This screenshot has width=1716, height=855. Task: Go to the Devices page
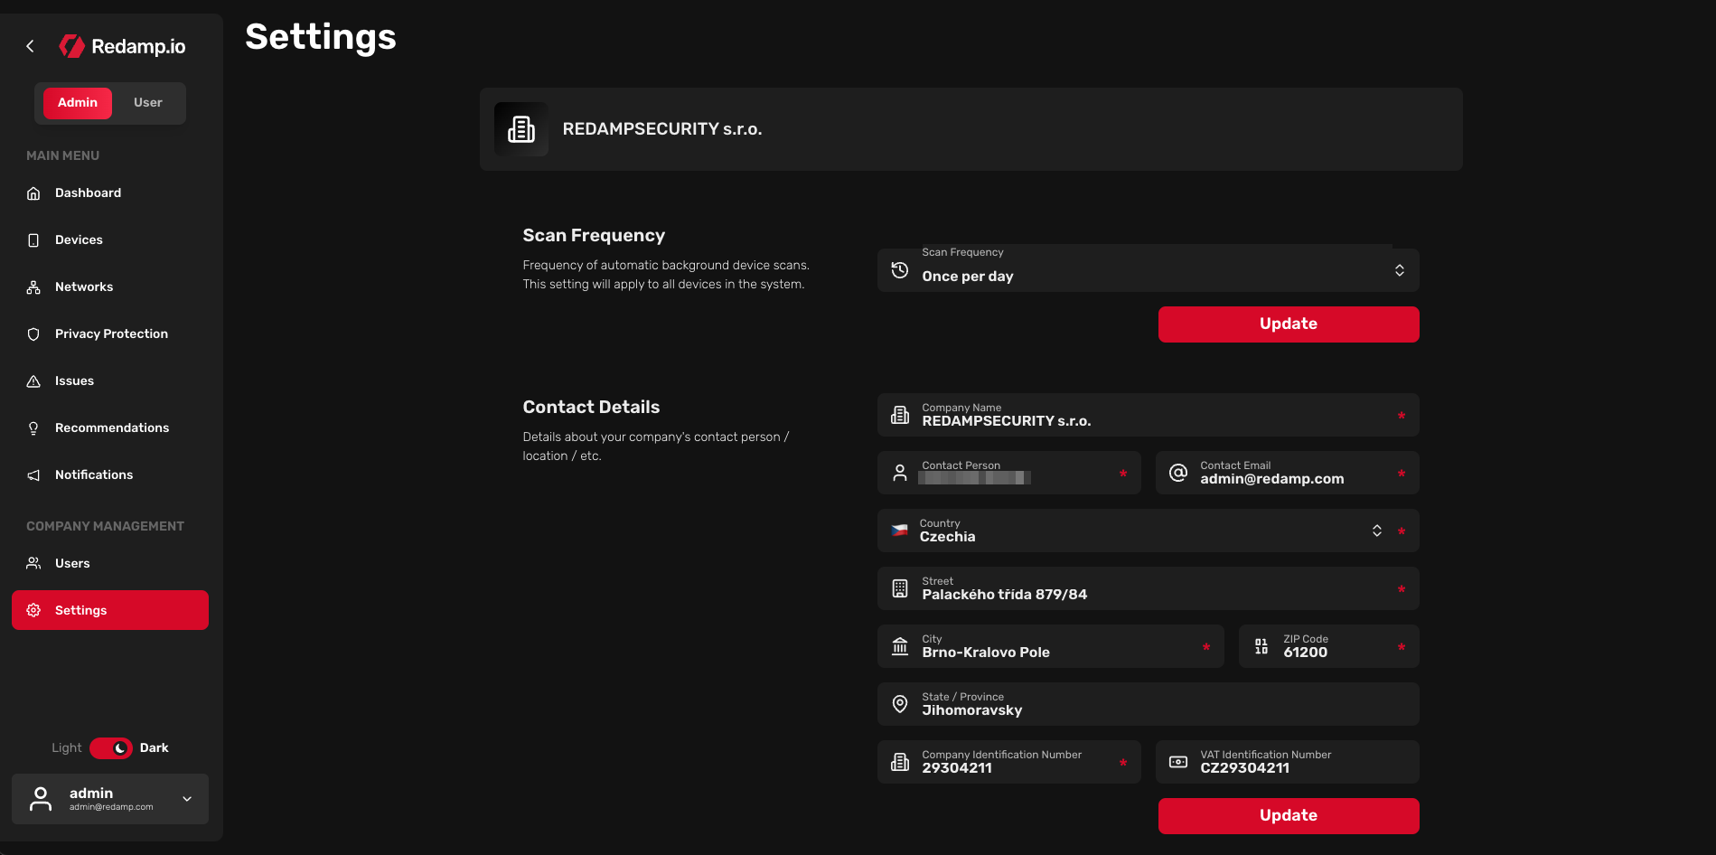[110, 240]
